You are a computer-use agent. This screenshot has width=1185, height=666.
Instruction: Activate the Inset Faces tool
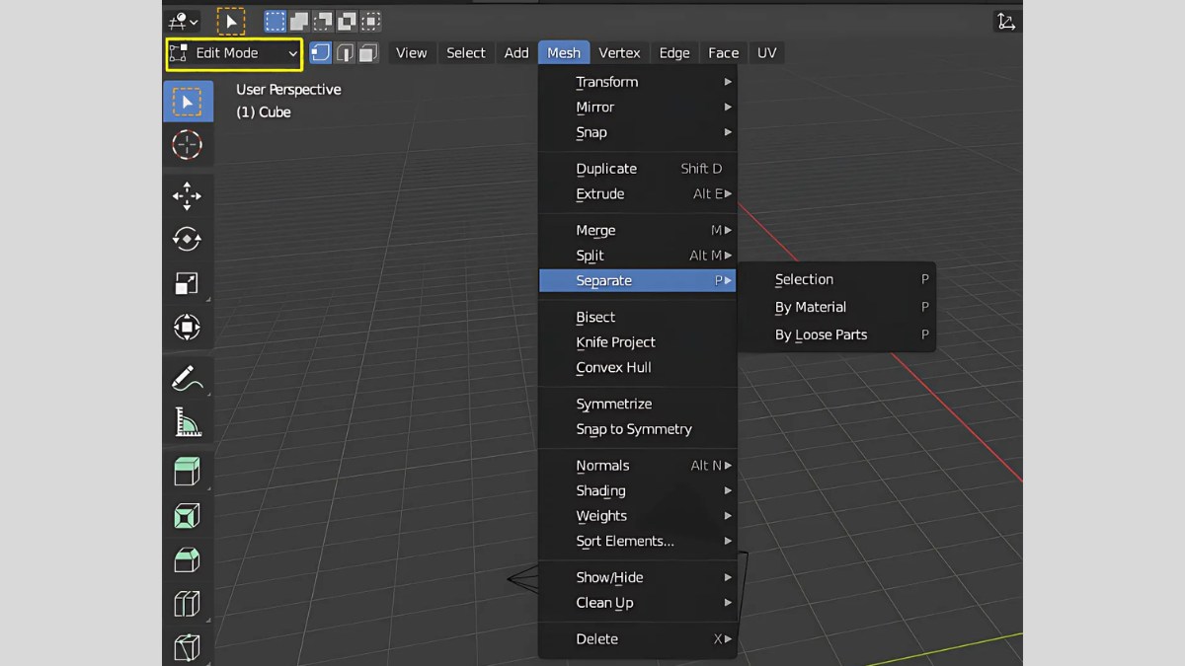point(188,516)
